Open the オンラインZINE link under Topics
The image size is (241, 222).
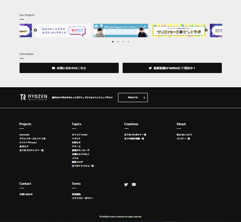click(80, 135)
